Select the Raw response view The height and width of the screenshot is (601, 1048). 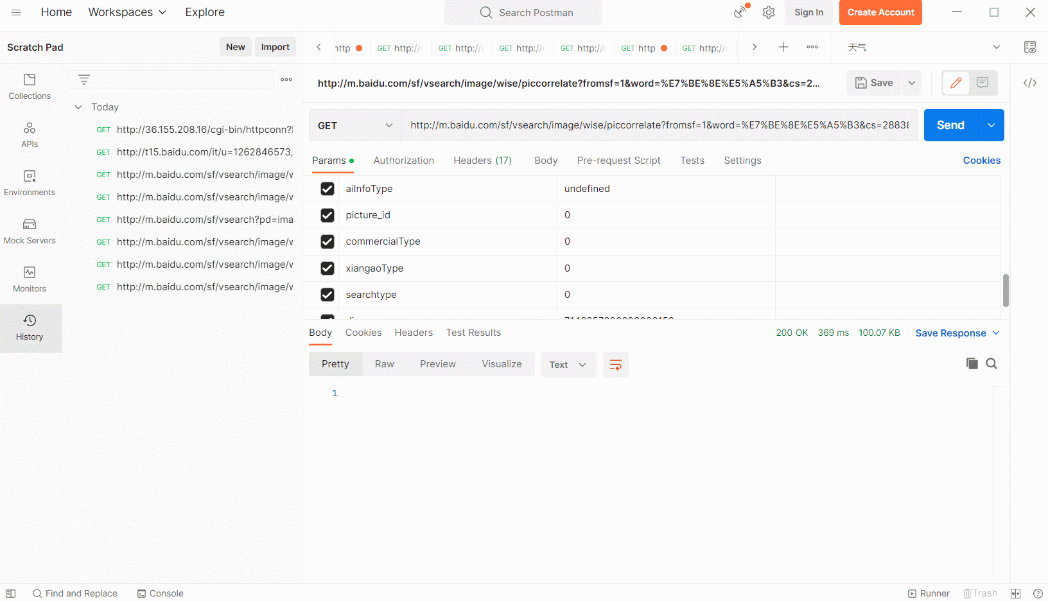pos(385,364)
